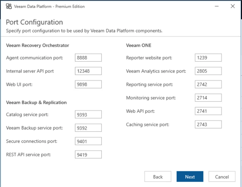This screenshot has height=187, width=242.
Task: Click the Port Configuration heading
Action: click(x=34, y=22)
